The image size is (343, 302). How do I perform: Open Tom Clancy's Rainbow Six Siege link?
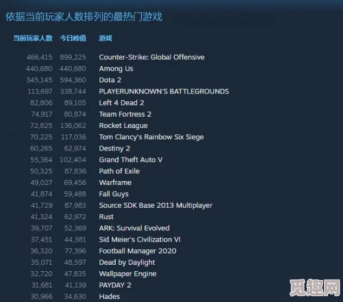click(x=151, y=137)
